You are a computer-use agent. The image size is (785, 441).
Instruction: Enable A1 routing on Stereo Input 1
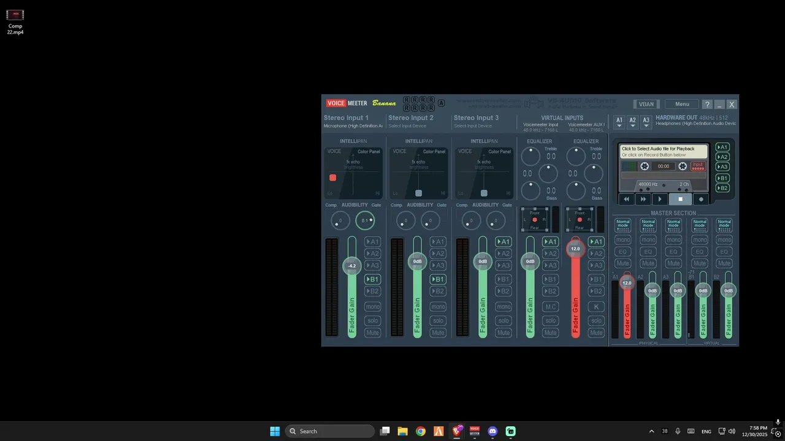pyautogui.click(x=372, y=242)
